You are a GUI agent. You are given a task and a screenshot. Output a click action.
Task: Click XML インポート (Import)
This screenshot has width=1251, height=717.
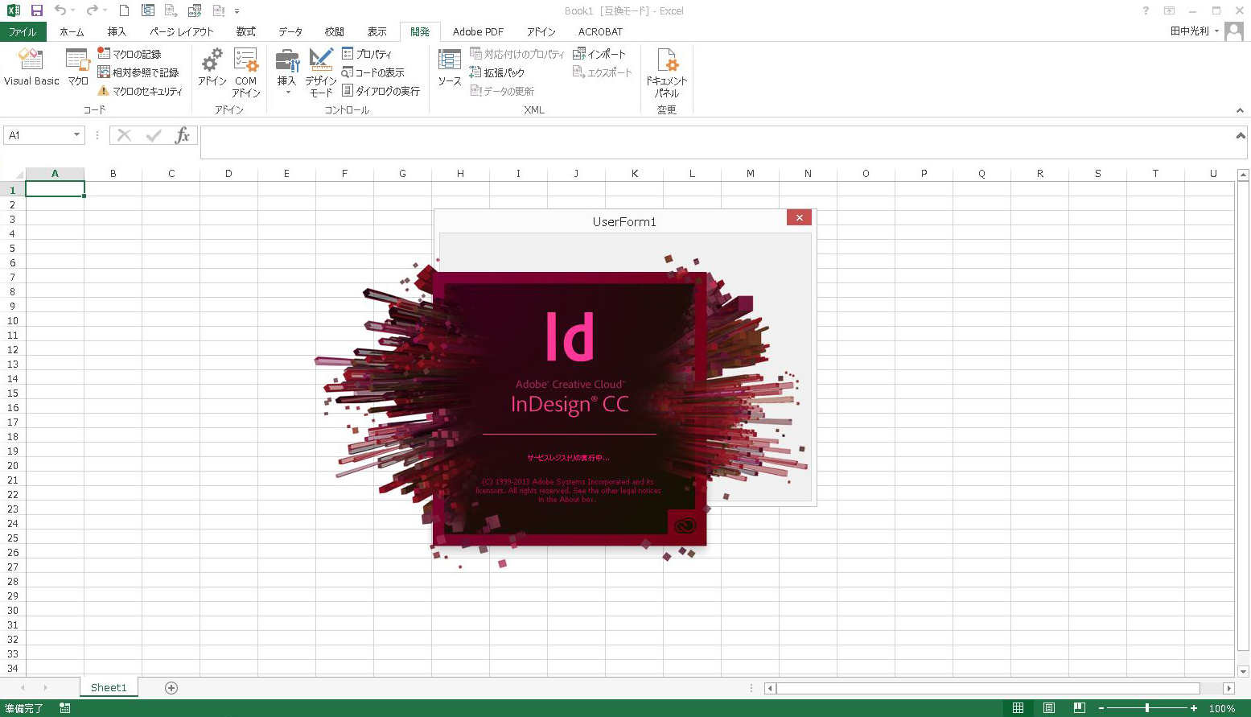(x=599, y=54)
